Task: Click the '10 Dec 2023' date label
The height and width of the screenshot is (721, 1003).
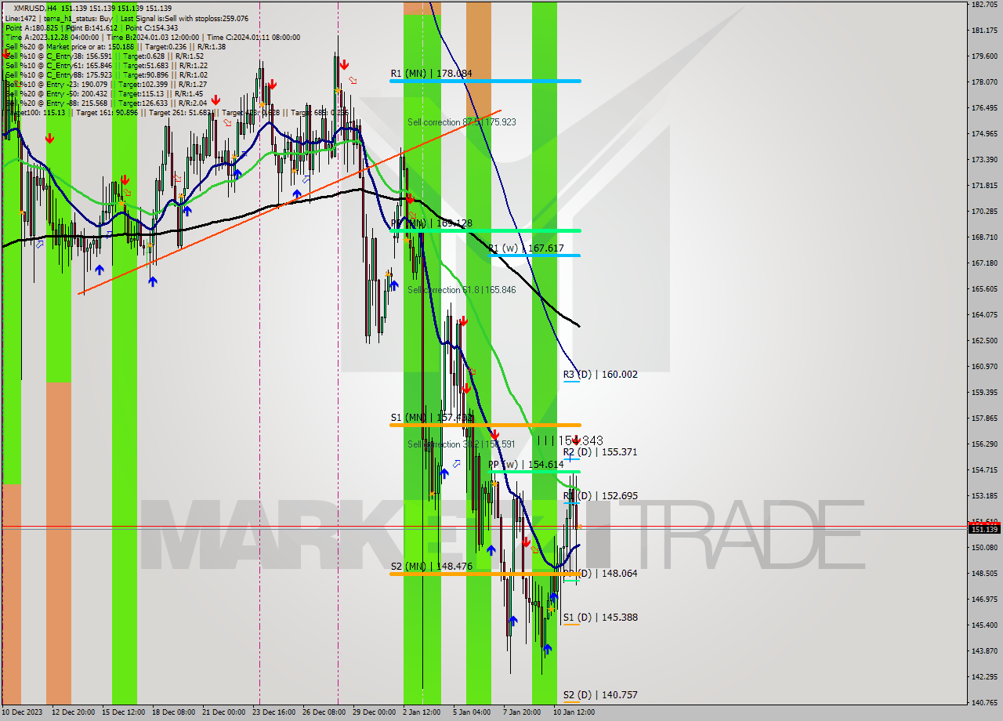Action: tap(23, 712)
